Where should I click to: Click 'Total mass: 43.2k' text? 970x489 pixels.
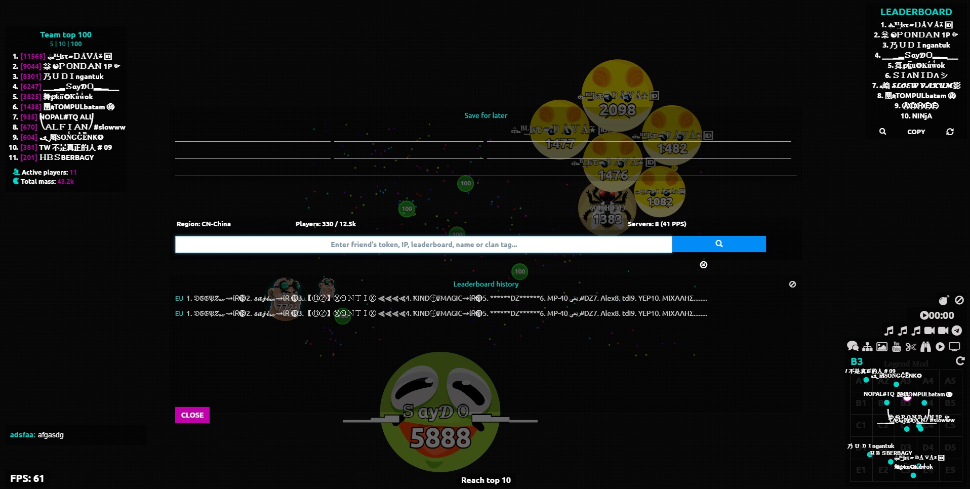(43, 181)
